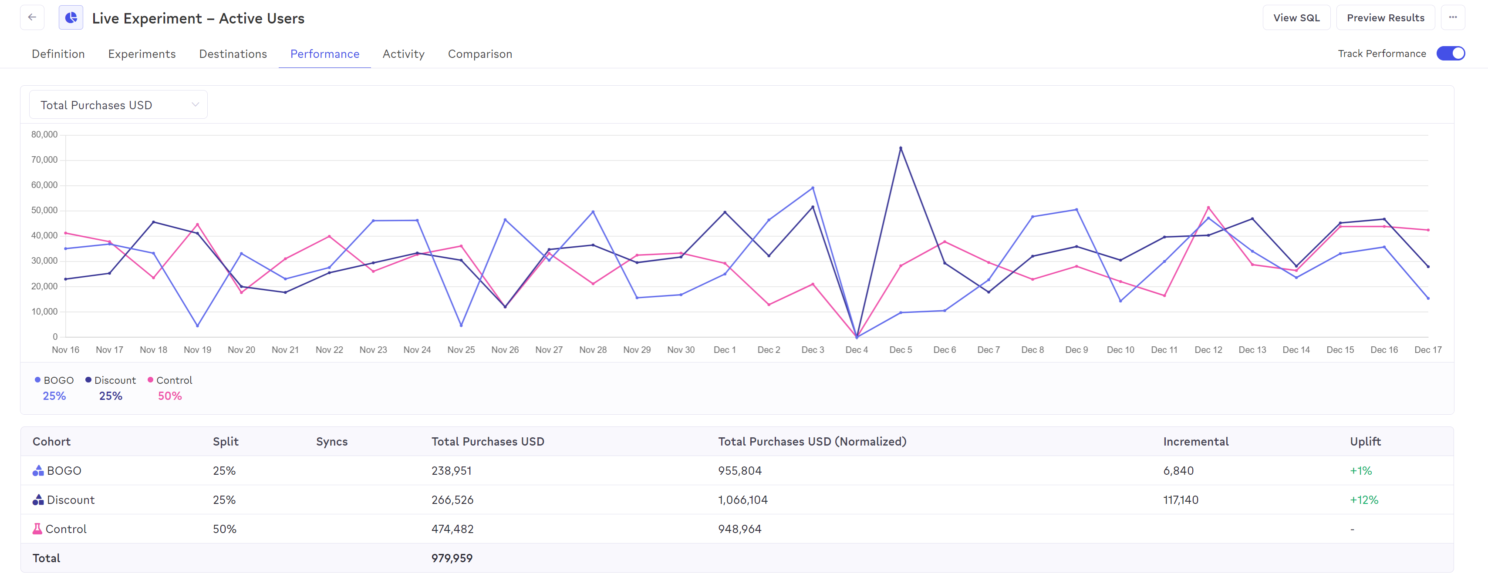Click the back arrow icon

(32, 17)
